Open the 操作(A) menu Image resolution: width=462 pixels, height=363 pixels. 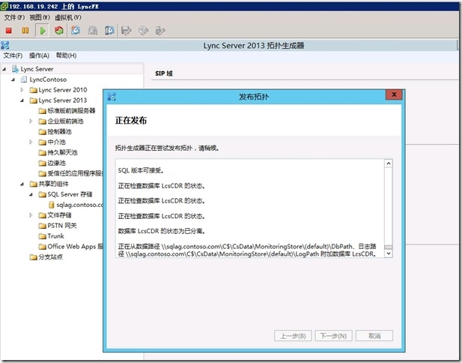(39, 55)
